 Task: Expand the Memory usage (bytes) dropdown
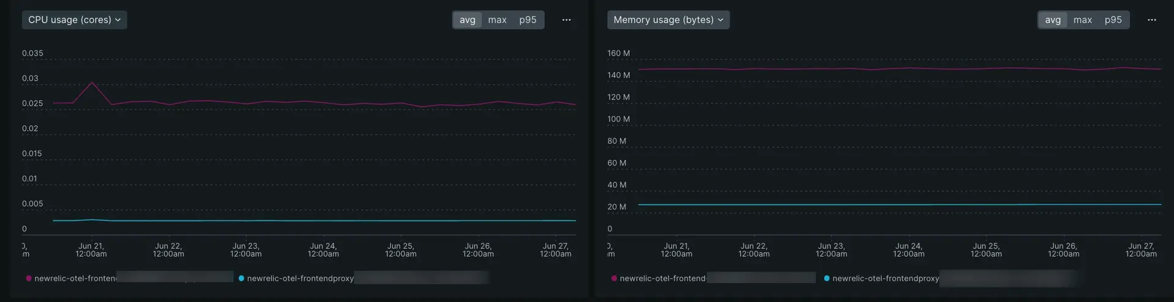pyautogui.click(x=668, y=20)
